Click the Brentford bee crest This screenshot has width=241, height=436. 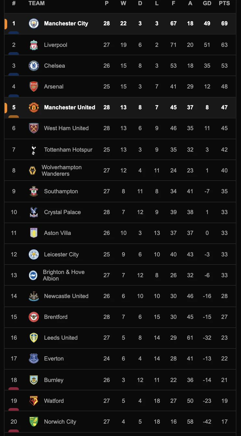click(x=34, y=317)
